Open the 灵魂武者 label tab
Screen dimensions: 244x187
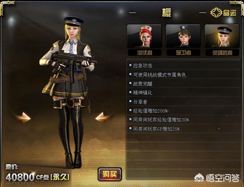pos(222,53)
